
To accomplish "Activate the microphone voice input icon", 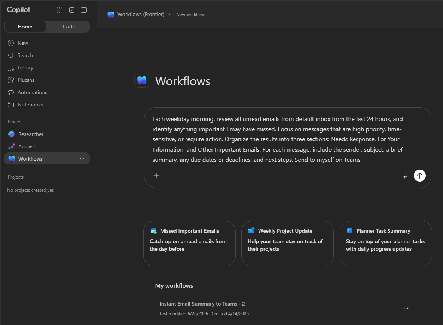I will 404,176.
